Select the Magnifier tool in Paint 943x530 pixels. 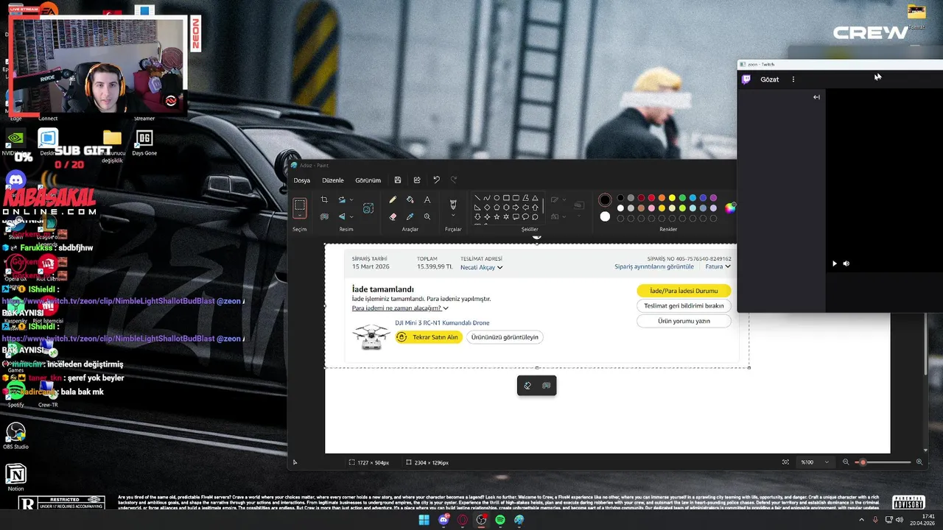coord(427,216)
